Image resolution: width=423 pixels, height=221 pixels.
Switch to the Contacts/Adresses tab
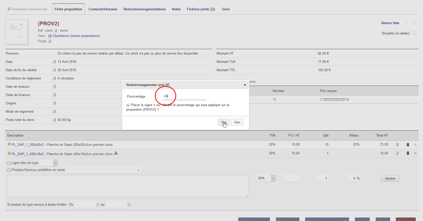103,9
